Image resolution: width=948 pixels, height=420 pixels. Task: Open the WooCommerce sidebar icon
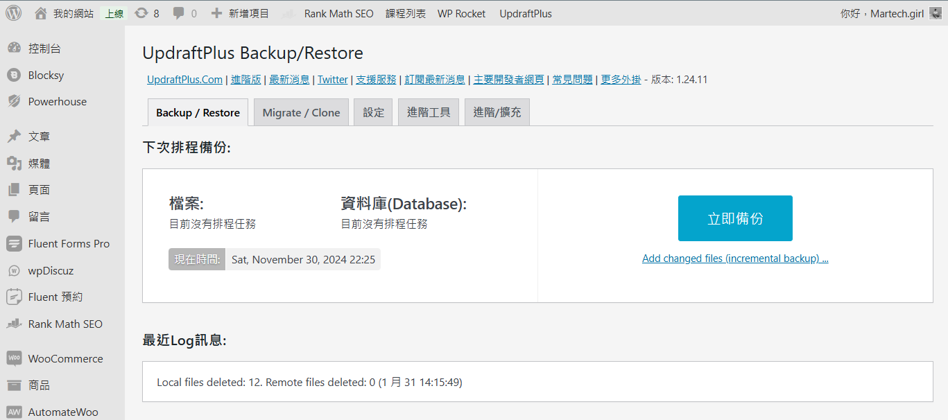pyautogui.click(x=14, y=358)
